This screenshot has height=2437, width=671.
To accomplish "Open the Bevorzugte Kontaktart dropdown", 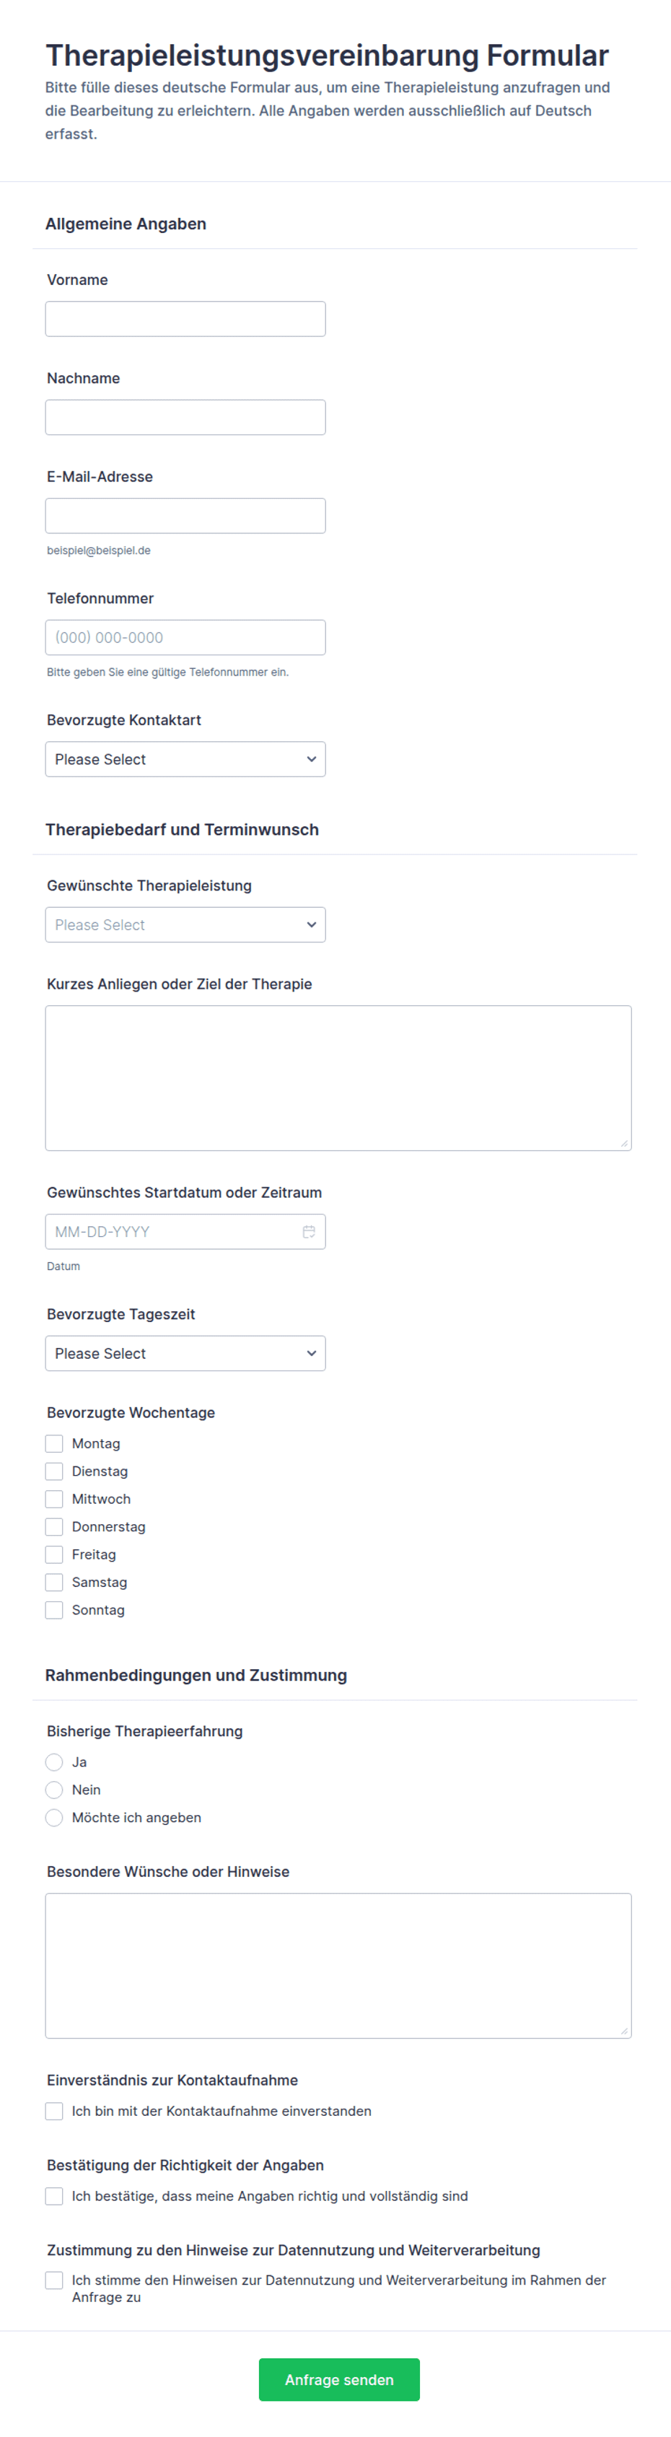I will (x=185, y=760).
